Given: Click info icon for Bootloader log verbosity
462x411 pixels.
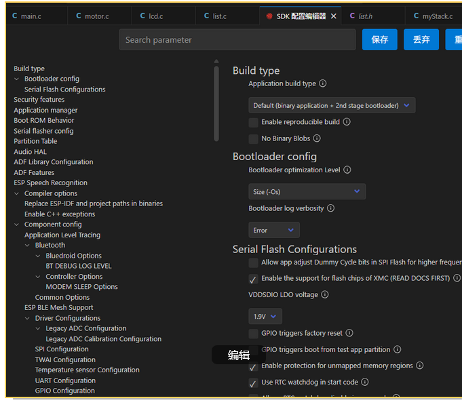Looking at the screenshot, I should 330,208.
